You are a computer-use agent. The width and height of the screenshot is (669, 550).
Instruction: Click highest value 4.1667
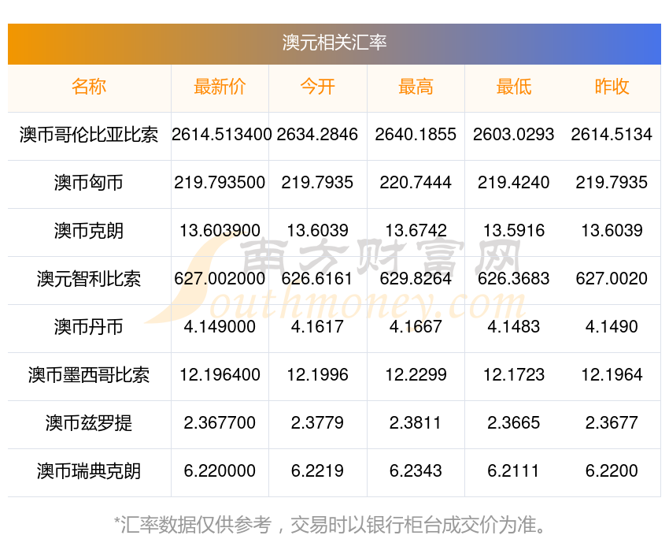(x=416, y=327)
